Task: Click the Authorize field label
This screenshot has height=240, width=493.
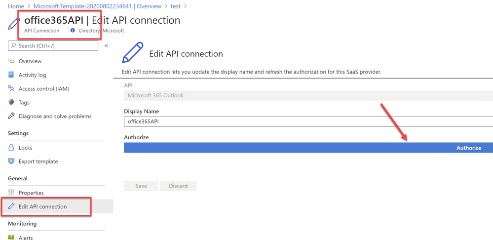Action: click(x=136, y=137)
